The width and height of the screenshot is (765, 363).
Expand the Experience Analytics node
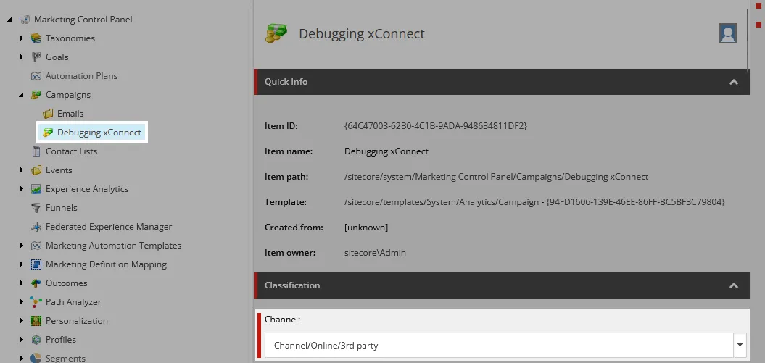pos(21,189)
